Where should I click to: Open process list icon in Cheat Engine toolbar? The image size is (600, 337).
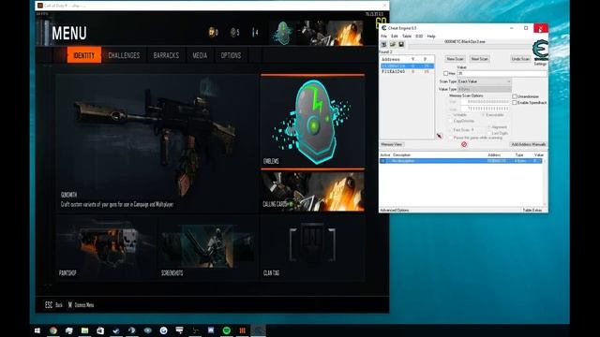(x=383, y=44)
